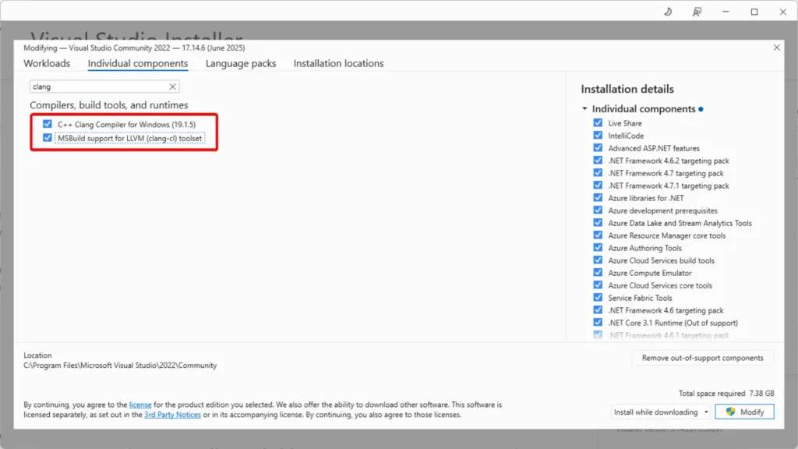Uncheck C++ Clang Compiler for Windows

[48, 124]
